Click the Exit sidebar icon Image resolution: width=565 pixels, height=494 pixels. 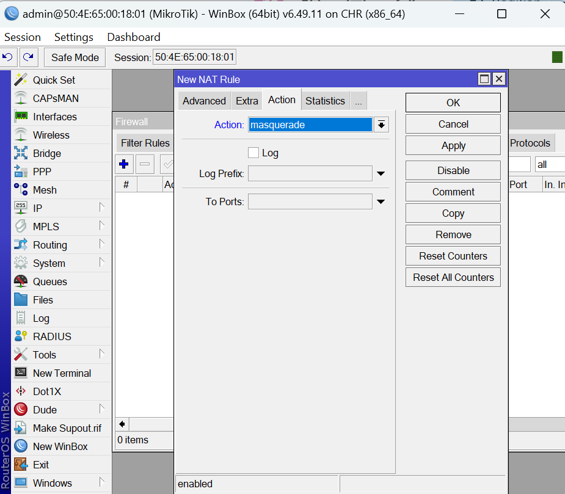coord(21,465)
